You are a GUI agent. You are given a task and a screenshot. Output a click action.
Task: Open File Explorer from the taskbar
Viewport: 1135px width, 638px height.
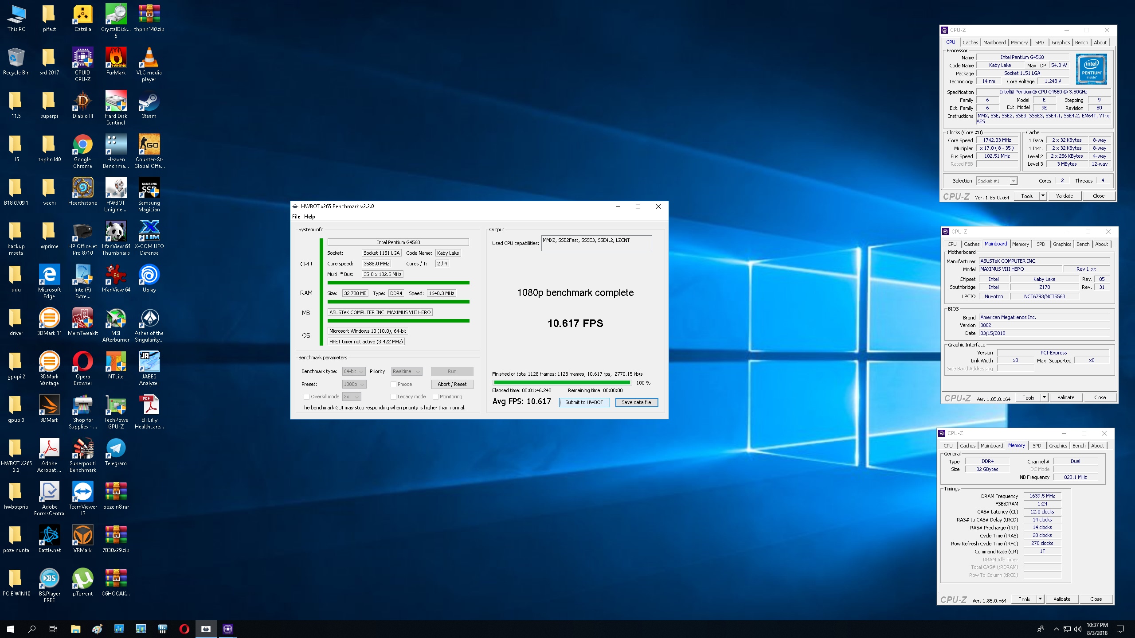[x=75, y=629]
